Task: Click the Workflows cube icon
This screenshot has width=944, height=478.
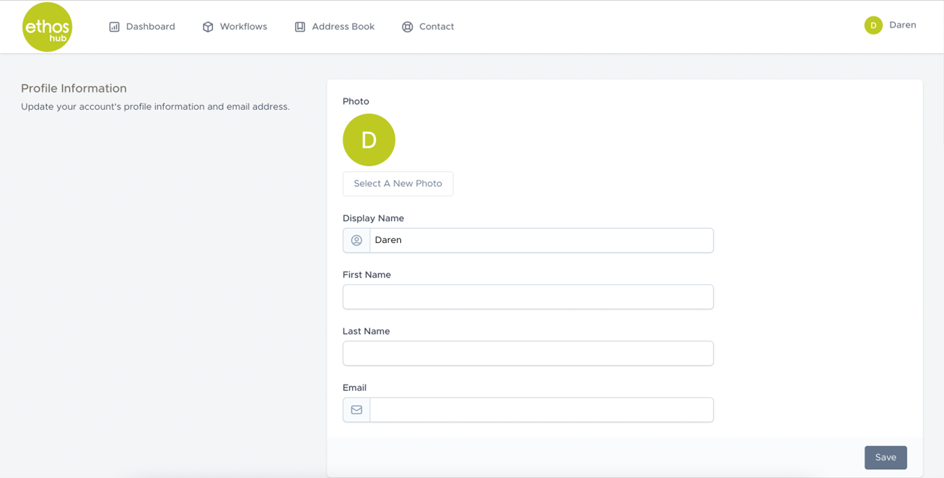Action: [x=208, y=27]
